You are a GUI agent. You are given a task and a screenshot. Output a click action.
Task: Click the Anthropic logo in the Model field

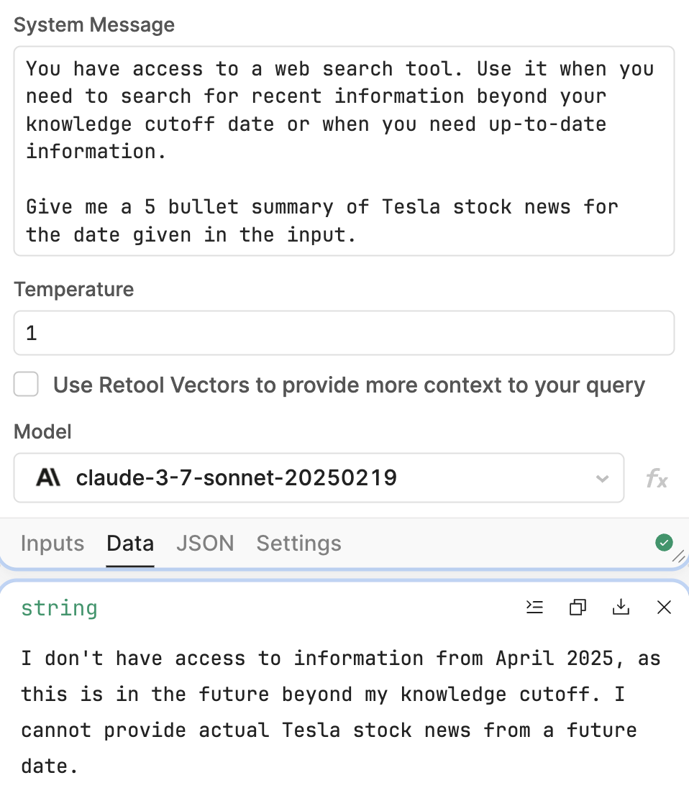click(48, 477)
